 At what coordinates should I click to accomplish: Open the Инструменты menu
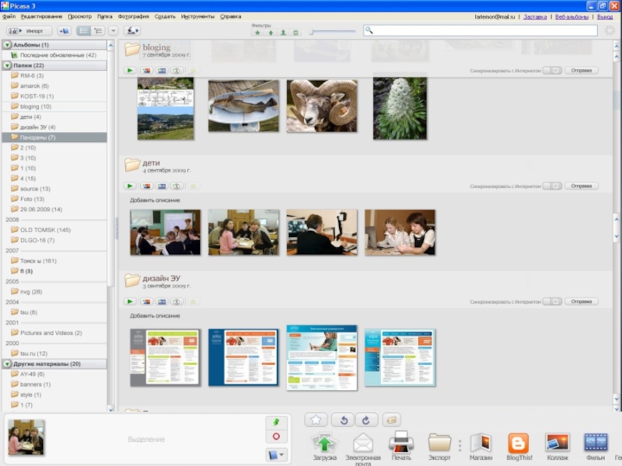pyautogui.click(x=197, y=16)
